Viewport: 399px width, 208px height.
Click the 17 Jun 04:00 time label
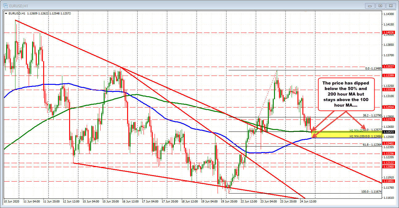[x=150, y=202]
